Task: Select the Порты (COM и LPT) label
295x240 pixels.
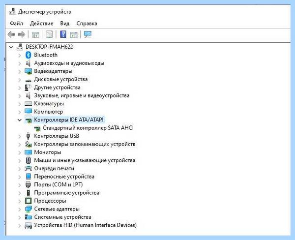Action: [x=59, y=184]
